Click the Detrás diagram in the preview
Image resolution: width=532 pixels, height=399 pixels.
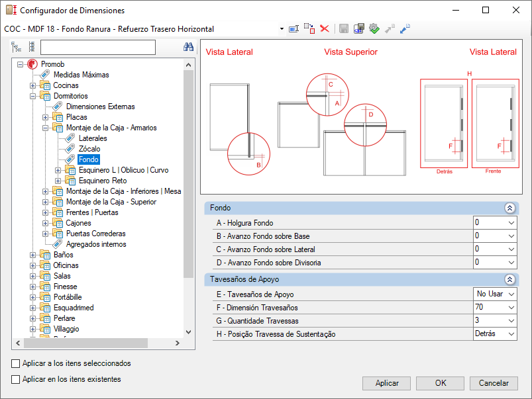[444, 123]
